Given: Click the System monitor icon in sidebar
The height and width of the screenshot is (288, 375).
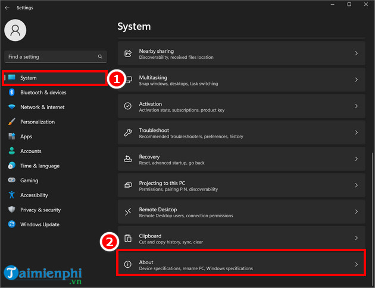Looking at the screenshot, I should pyautogui.click(x=12, y=77).
